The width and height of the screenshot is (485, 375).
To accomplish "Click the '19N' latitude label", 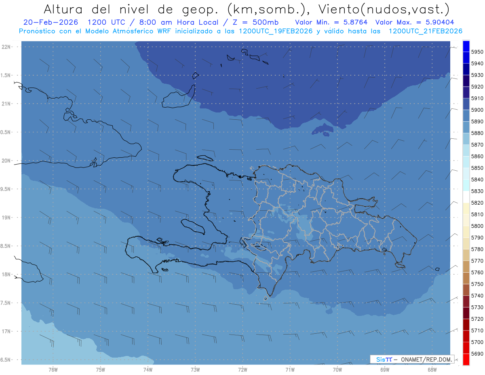I will point(7,218).
